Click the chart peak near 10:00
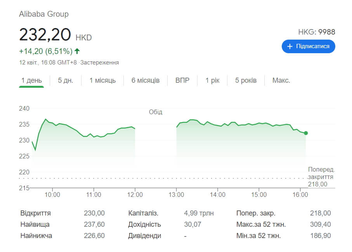Viewport: 352px width, 252px height. [x=46, y=119]
